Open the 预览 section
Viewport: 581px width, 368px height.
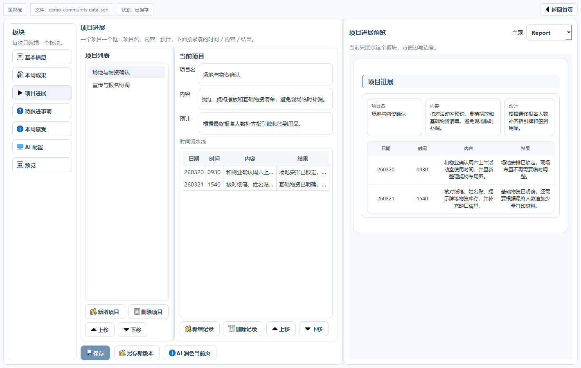42,165
